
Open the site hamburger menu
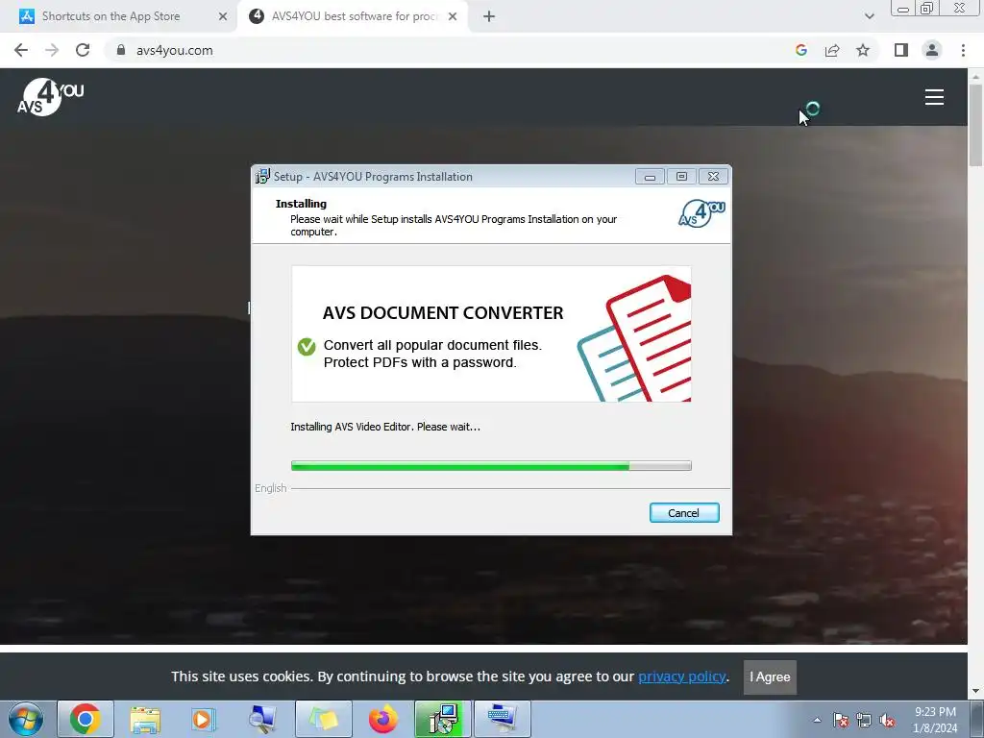point(934,97)
